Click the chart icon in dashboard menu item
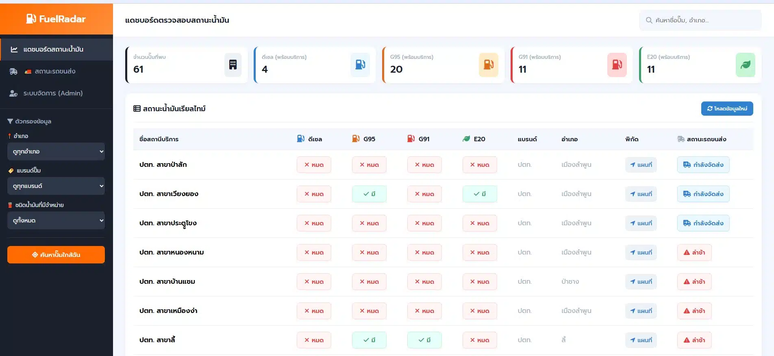Image resolution: width=774 pixels, height=356 pixels. pyautogui.click(x=14, y=49)
